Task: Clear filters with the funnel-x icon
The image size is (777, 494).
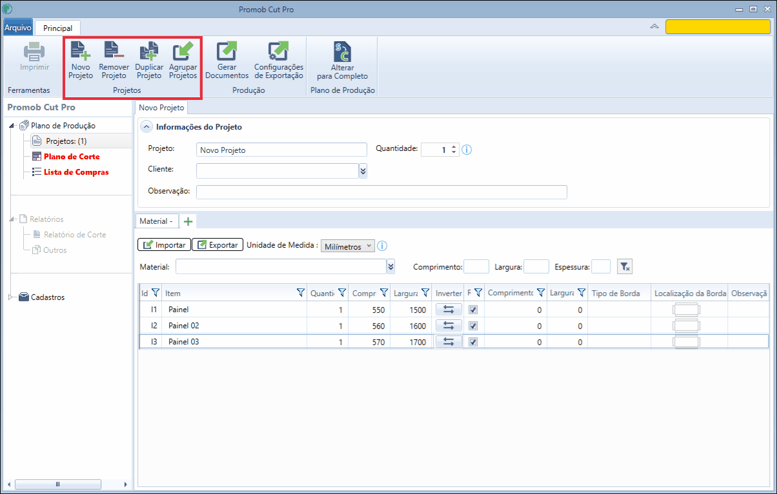Action: point(624,266)
